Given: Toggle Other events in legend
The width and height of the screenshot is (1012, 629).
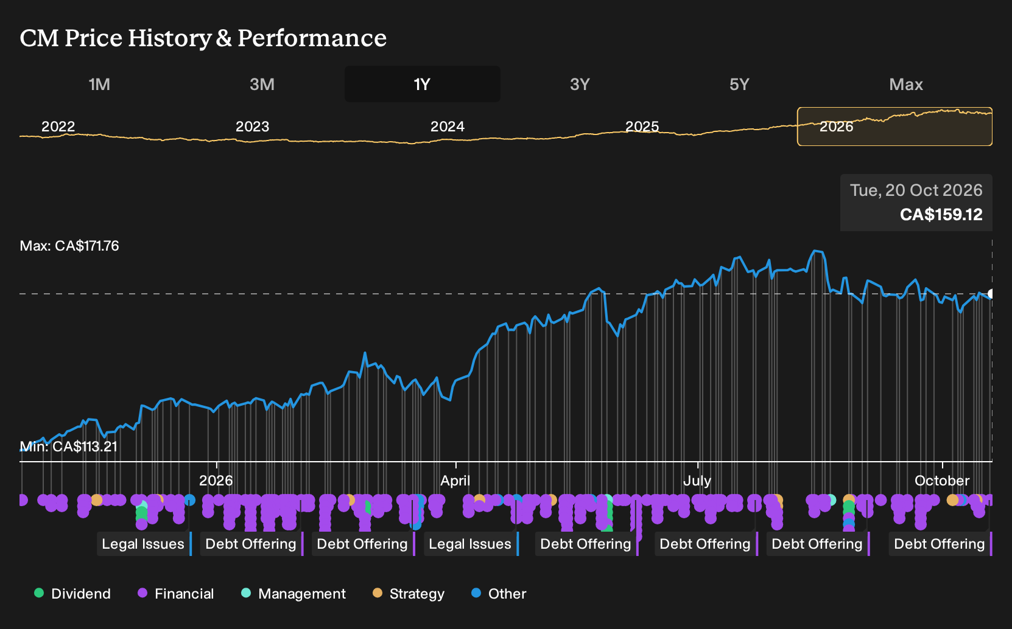Looking at the screenshot, I should click(x=499, y=593).
